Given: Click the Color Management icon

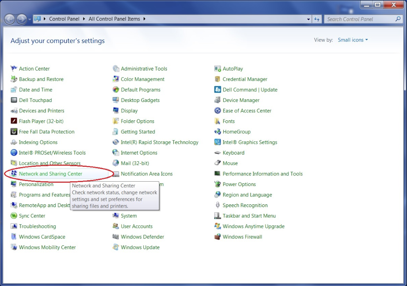Looking at the screenshot, I should coord(116,79).
